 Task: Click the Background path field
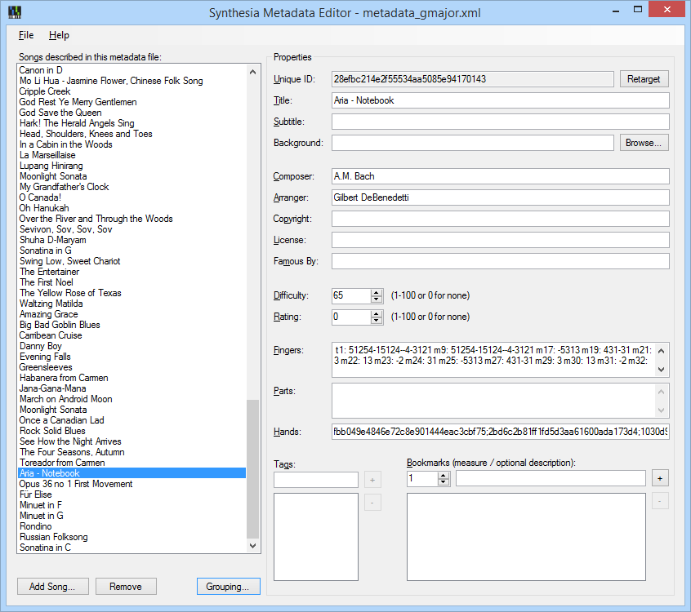click(x=472, y=143)
